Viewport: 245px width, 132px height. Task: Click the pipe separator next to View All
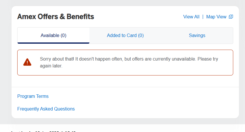click(x=203, y=17)
